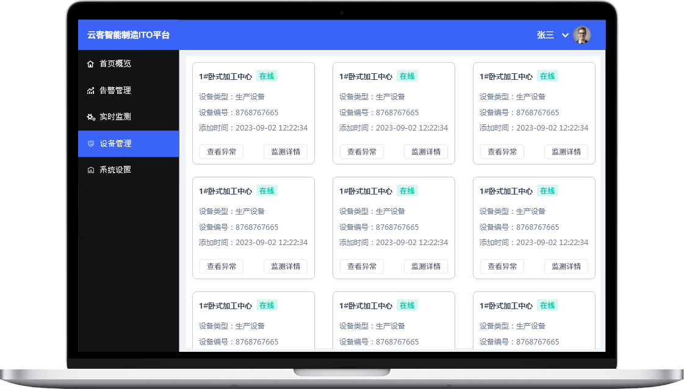Click 监测详情 in second-row first card
This screenshot has width=684, height=389.
click(286, 266)
